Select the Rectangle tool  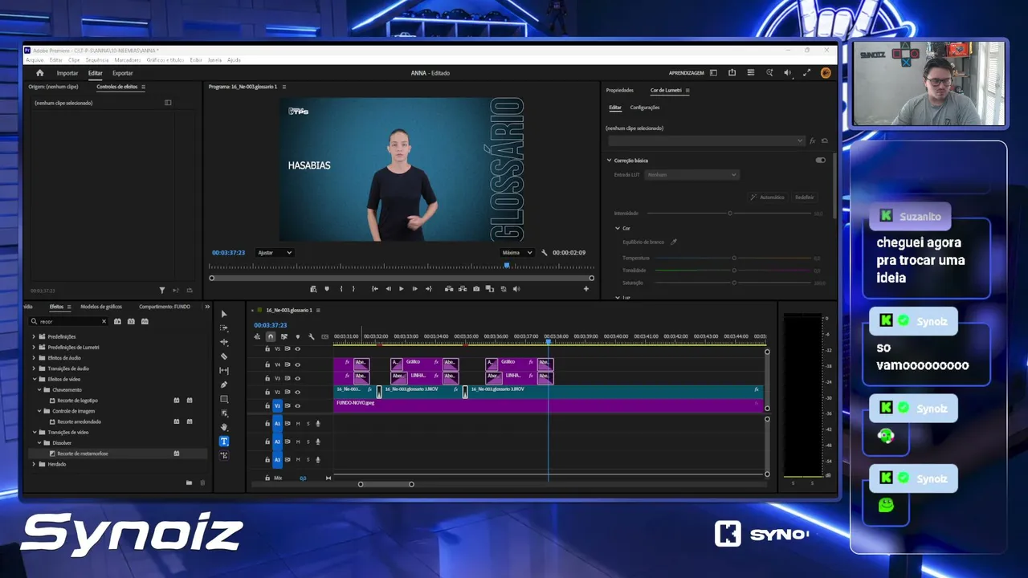tap(224, 399)
